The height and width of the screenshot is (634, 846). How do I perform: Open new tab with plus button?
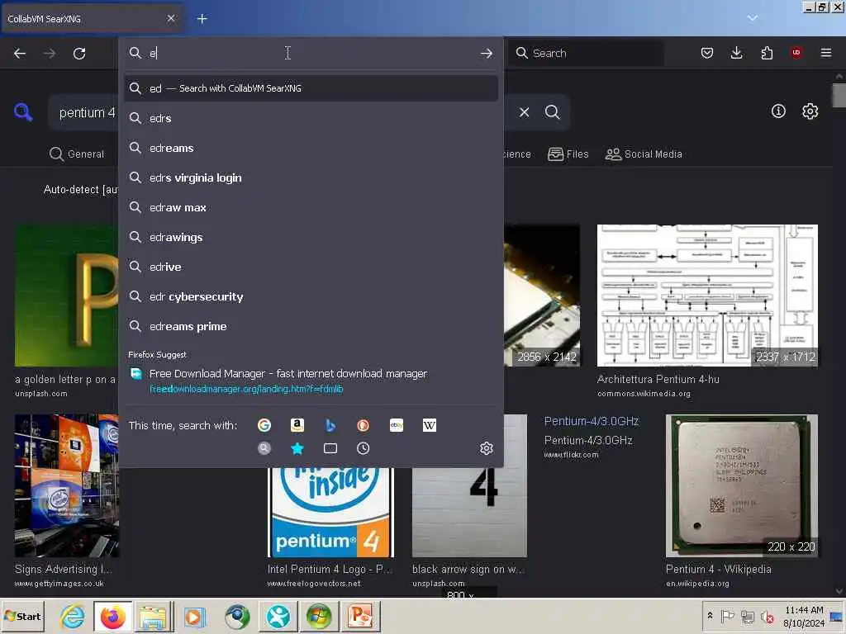point(202,19)
